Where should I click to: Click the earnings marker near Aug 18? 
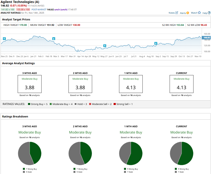[x=156, y=43]
